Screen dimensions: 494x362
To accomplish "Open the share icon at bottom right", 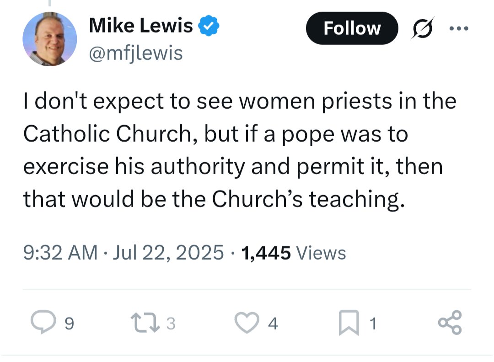I will point(450,322).
